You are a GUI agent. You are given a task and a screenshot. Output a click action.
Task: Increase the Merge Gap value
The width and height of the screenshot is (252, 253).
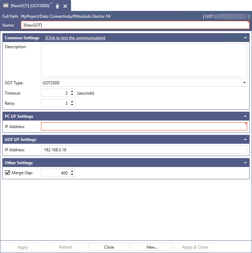[72, 171]
